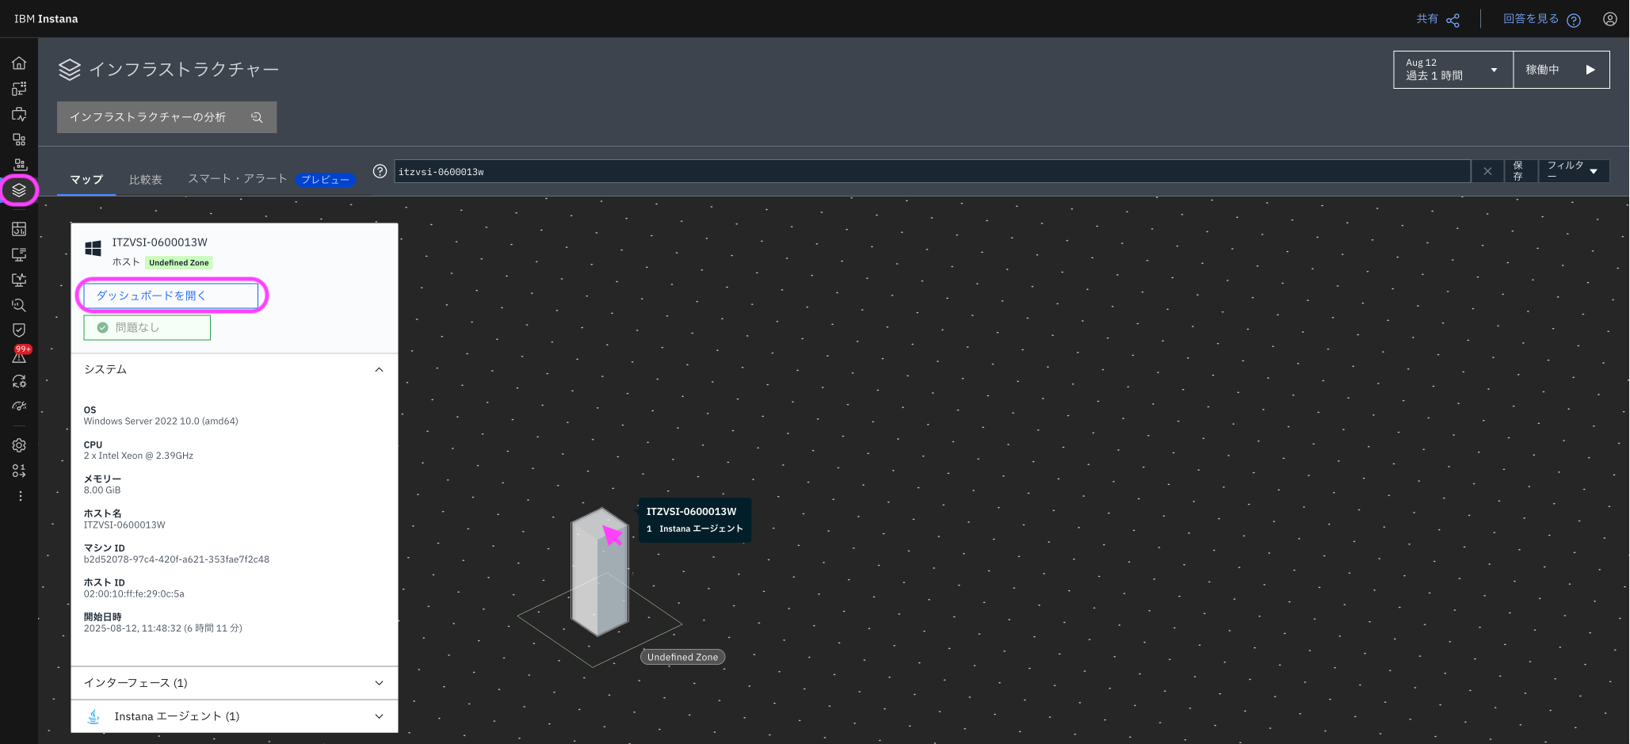The image size is (1630, 744).
Task: Click the Home icon in sidebar
Action: coord(19,63)
